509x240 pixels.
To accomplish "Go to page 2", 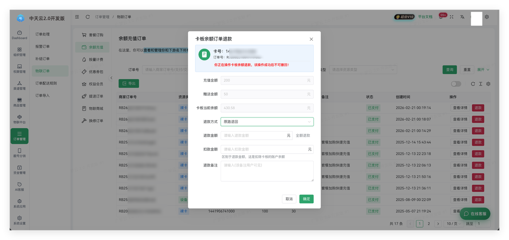I will pos(429,224).
